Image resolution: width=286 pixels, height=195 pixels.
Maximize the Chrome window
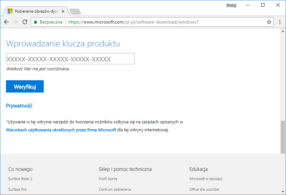(x=263, y=5)
